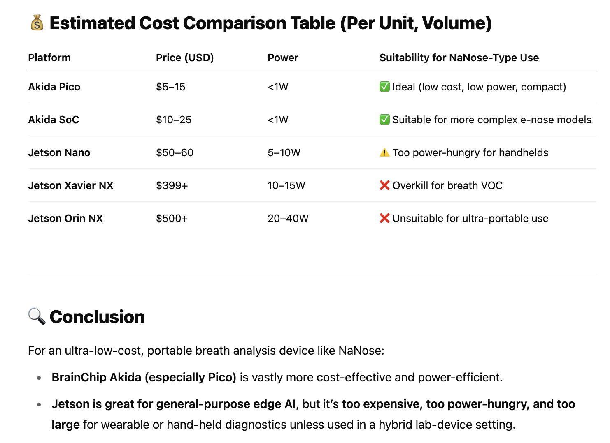Click the green checkmark in the Akida SoC row
The image size is (610, 443).
[384, 120]
